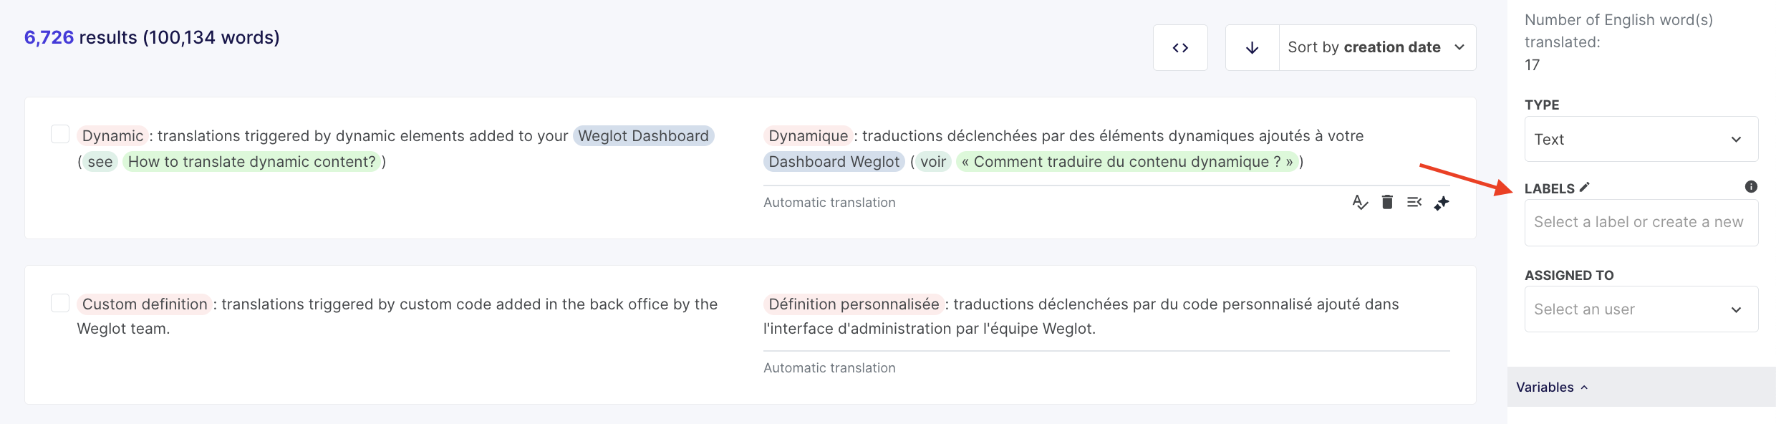Check the checkbox for the Dynamic translation row
The height and width of the screenshot is (424, 1776).
point(60,135)
